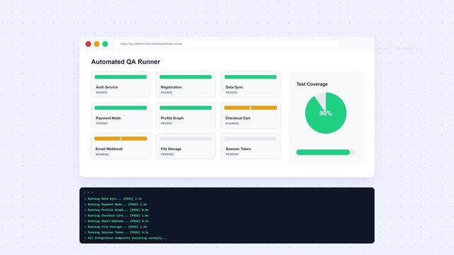Open the Payment Node test card
The height and width of the screenshot is (255, 454).
[120, 115]
